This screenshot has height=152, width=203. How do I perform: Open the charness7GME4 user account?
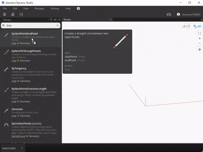tap(188, 14)
